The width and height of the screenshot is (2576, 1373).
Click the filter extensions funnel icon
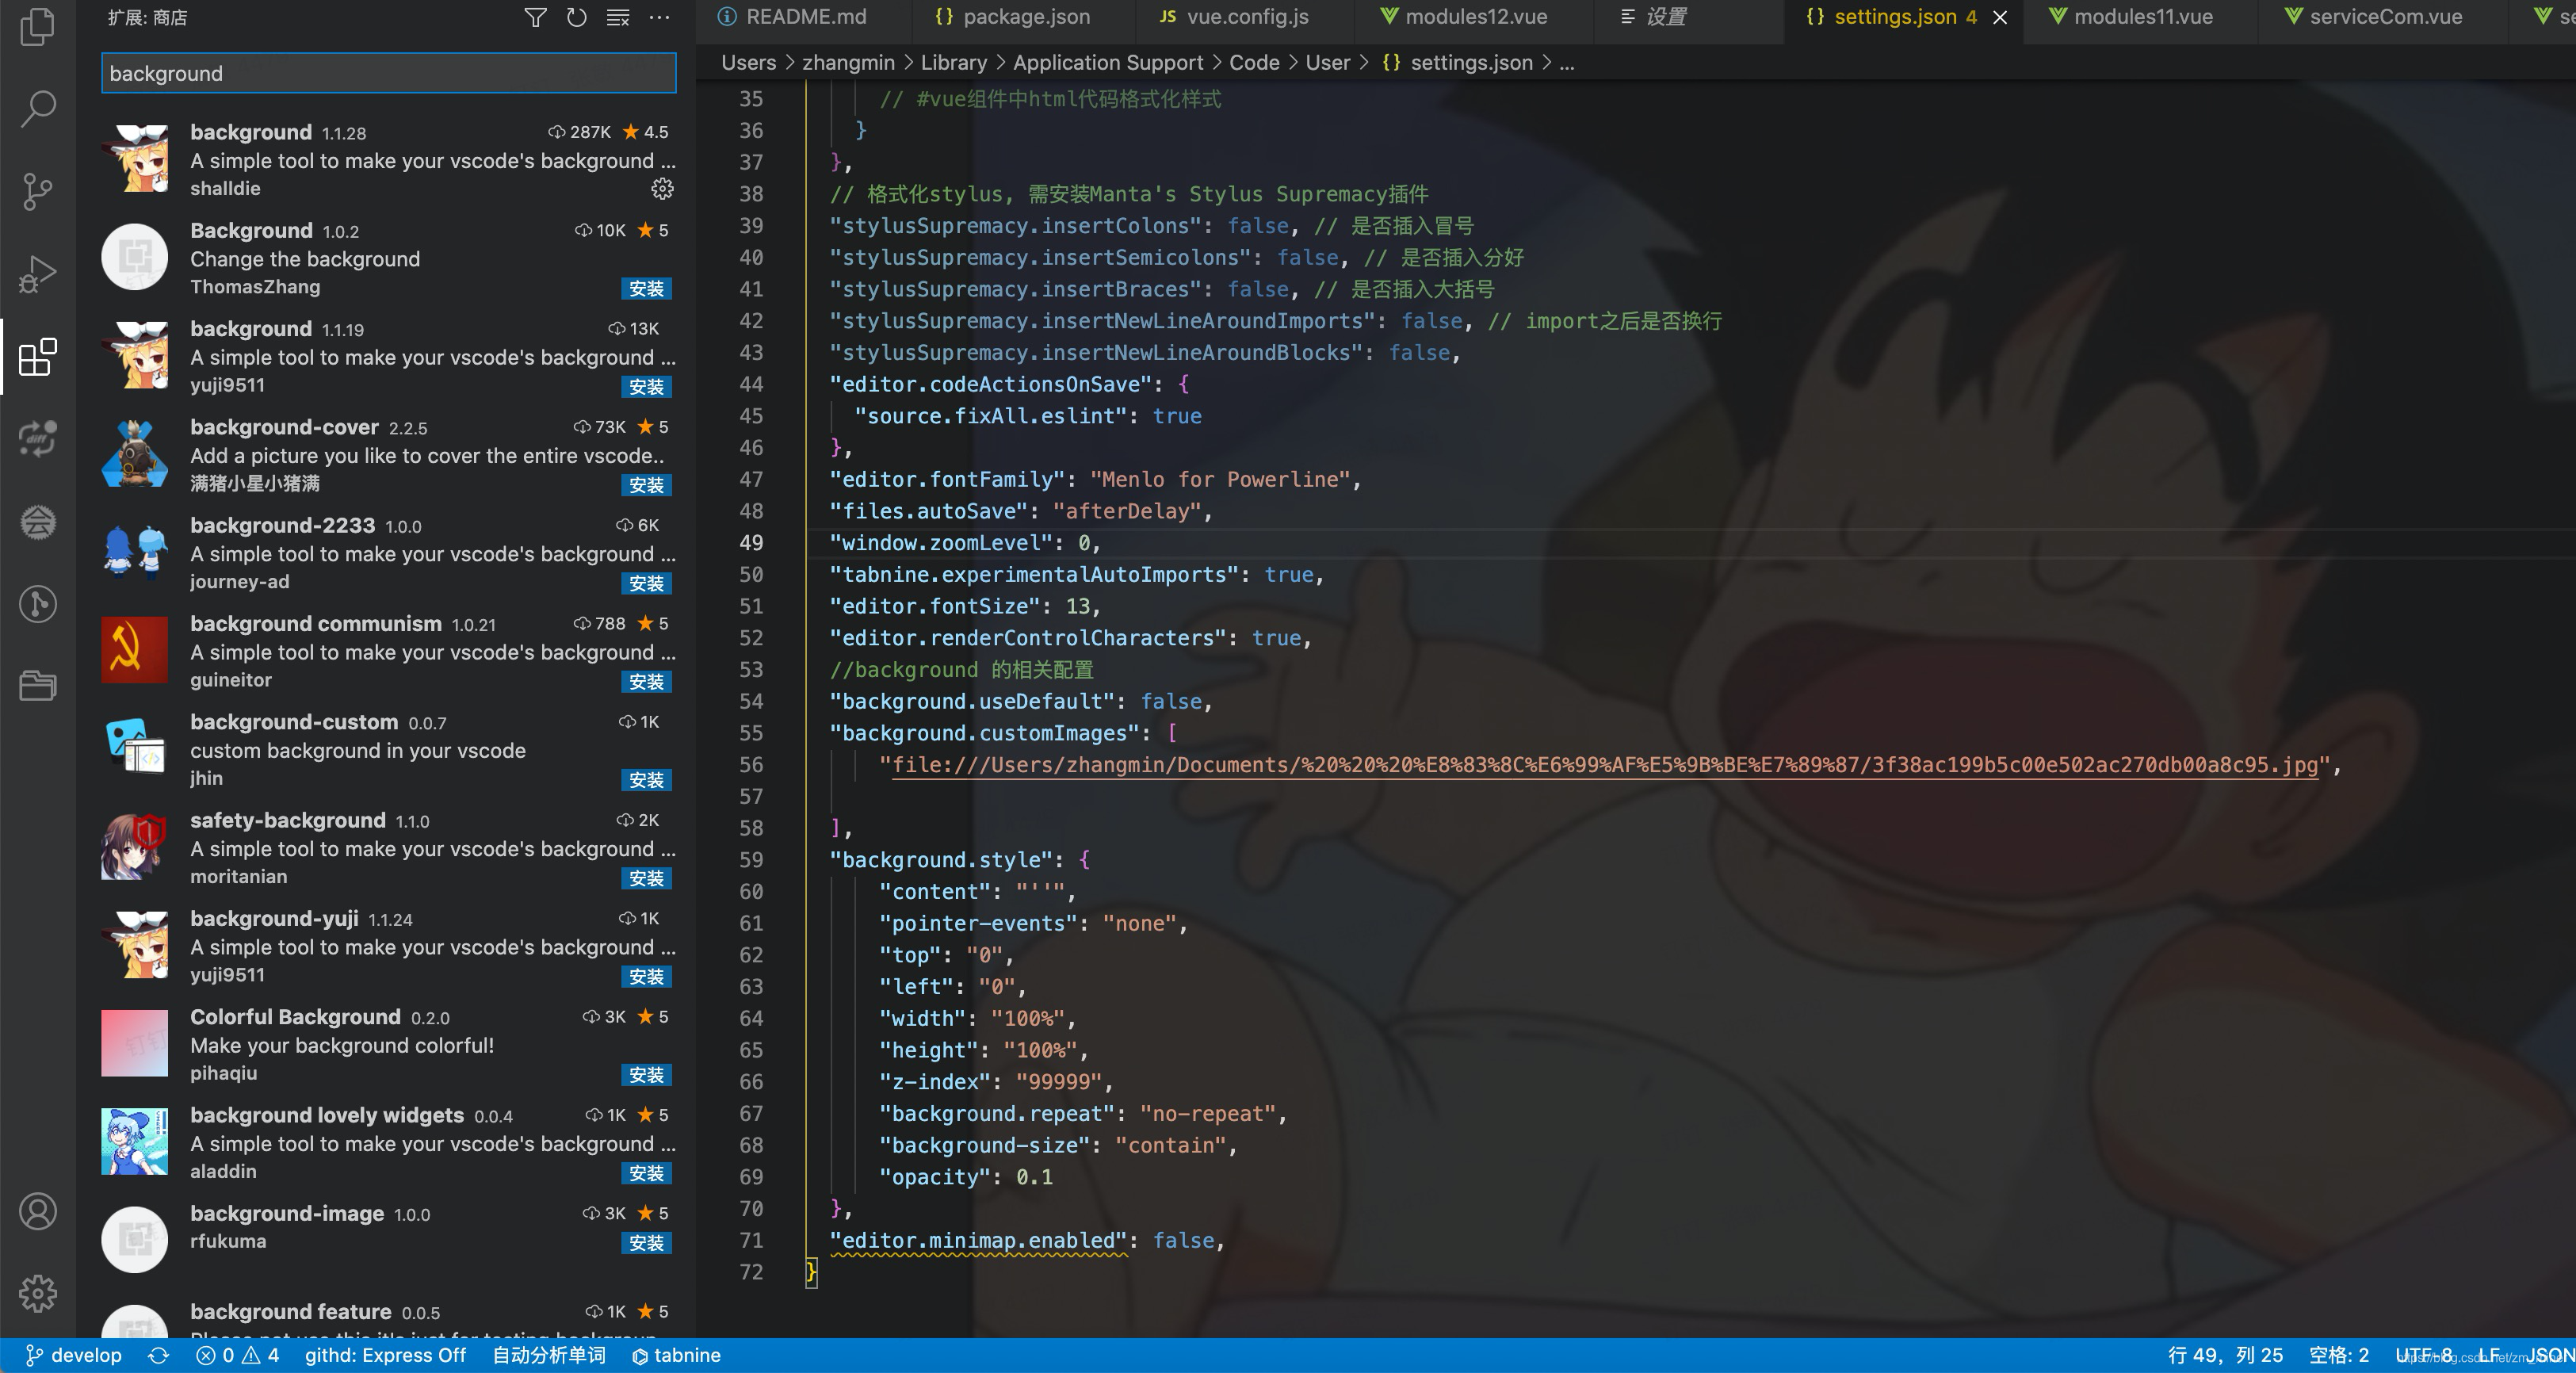(535, 18)
